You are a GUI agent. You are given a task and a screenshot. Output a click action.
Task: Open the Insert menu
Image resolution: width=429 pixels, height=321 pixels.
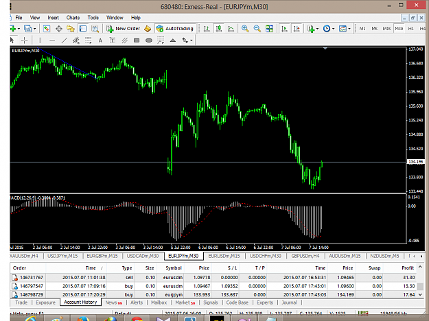[53, 18]
